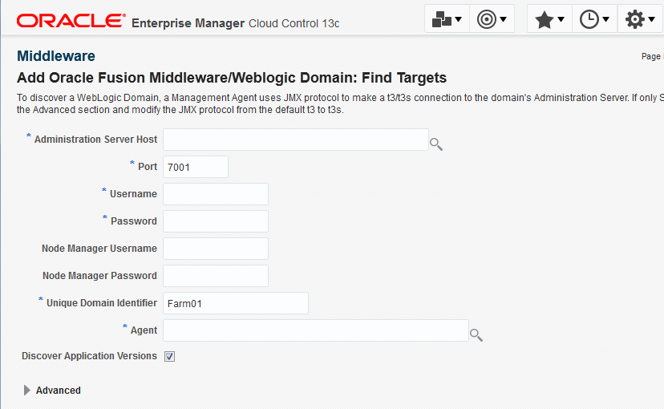Screen dimensions: 664x409
Task: Click the Oracle logo
Action: pyautogui.click(x=71, y=20)
